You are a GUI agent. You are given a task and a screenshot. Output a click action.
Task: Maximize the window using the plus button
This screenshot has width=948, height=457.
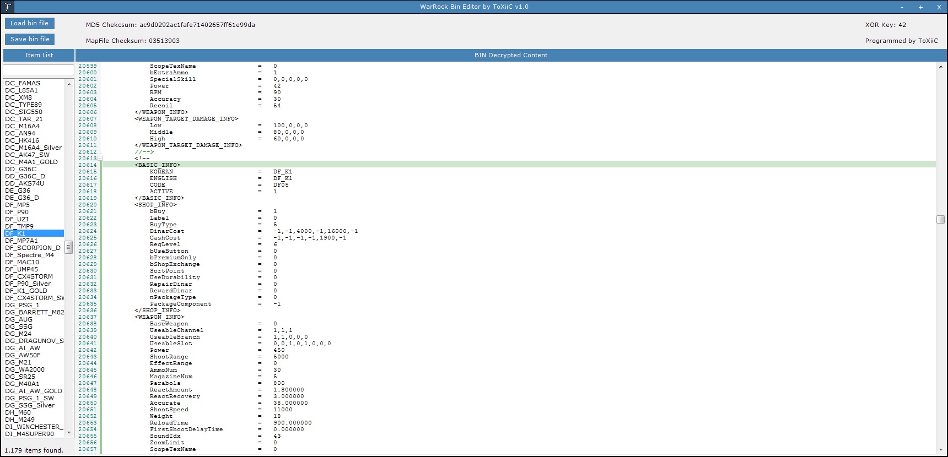[920, 7]
